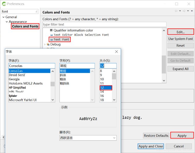Select font size 11

[x=106, y=83]
